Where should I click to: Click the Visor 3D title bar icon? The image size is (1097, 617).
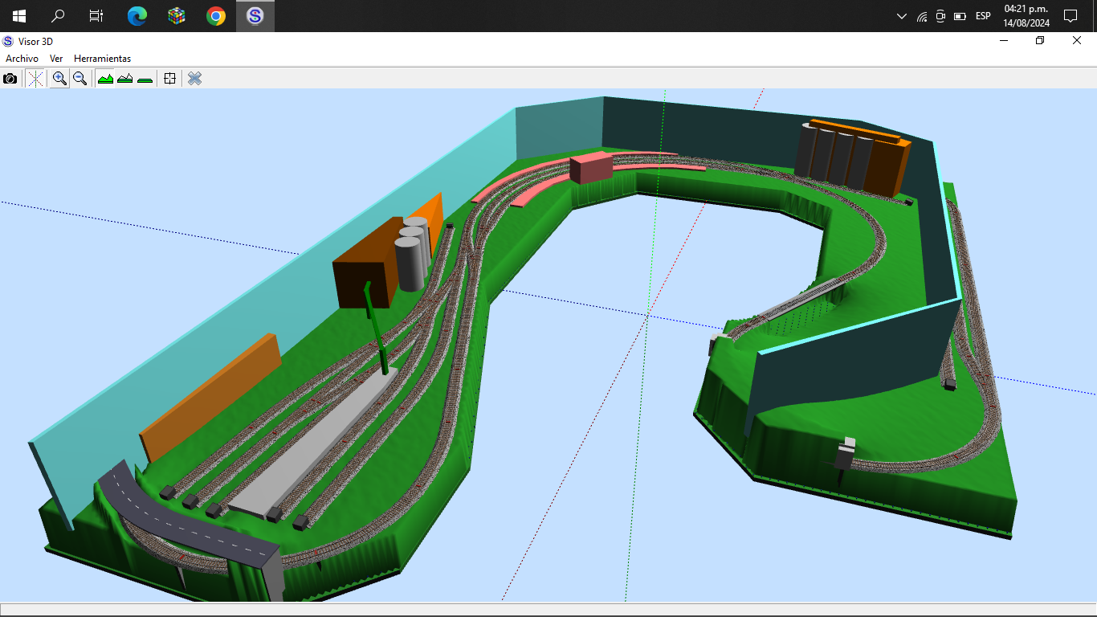coord(8,41)
